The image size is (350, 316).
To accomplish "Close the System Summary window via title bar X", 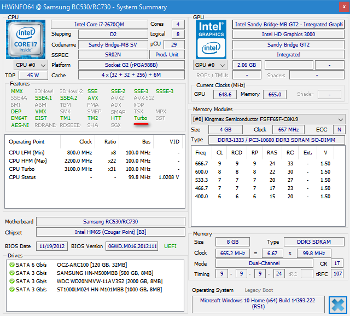I will click(x=344, y=7).
